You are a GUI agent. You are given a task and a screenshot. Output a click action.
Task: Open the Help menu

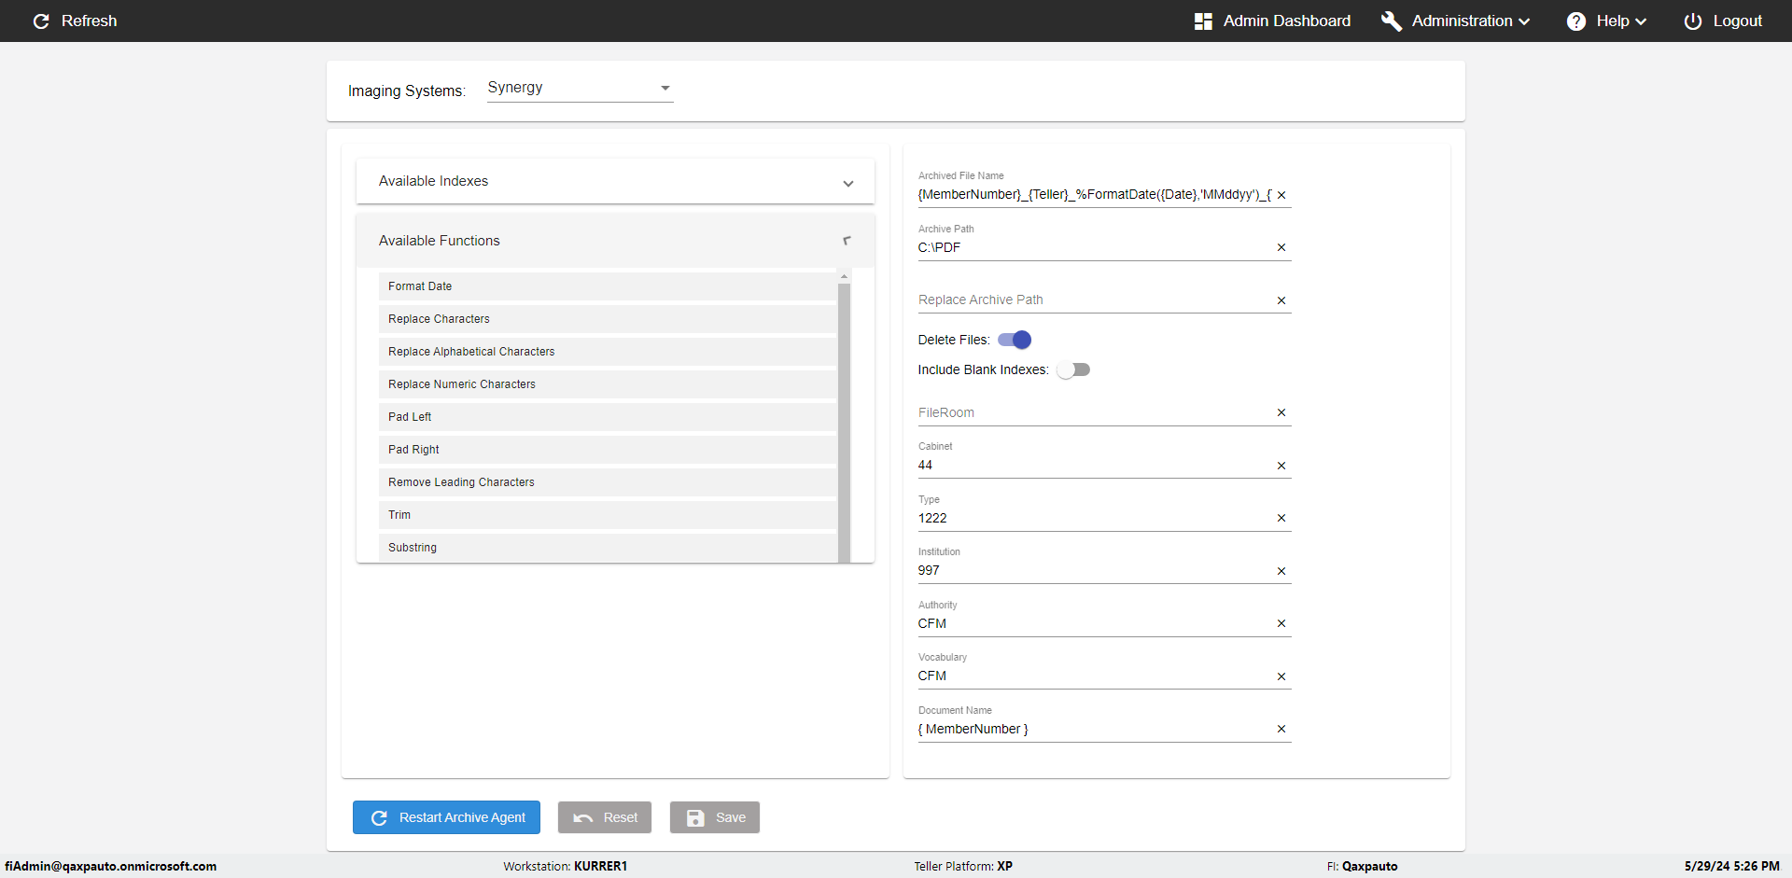click(1607, 21)
